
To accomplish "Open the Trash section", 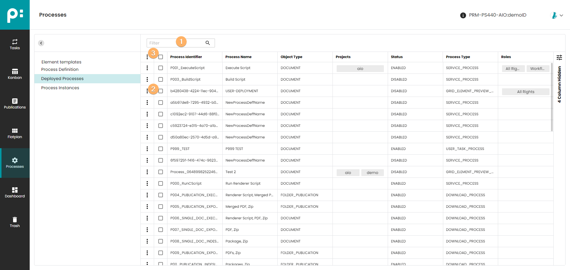I will (x=15, y=222).
